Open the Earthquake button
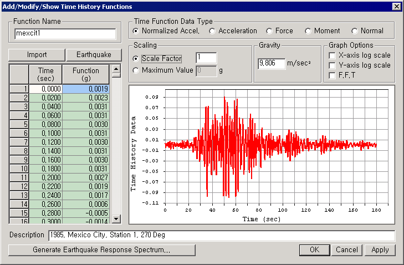404x265 pixels. pyautogui.click(x=94, y=55)
